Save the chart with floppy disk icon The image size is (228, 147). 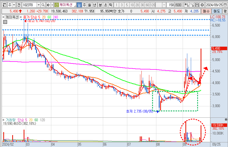tap(197, 5)
